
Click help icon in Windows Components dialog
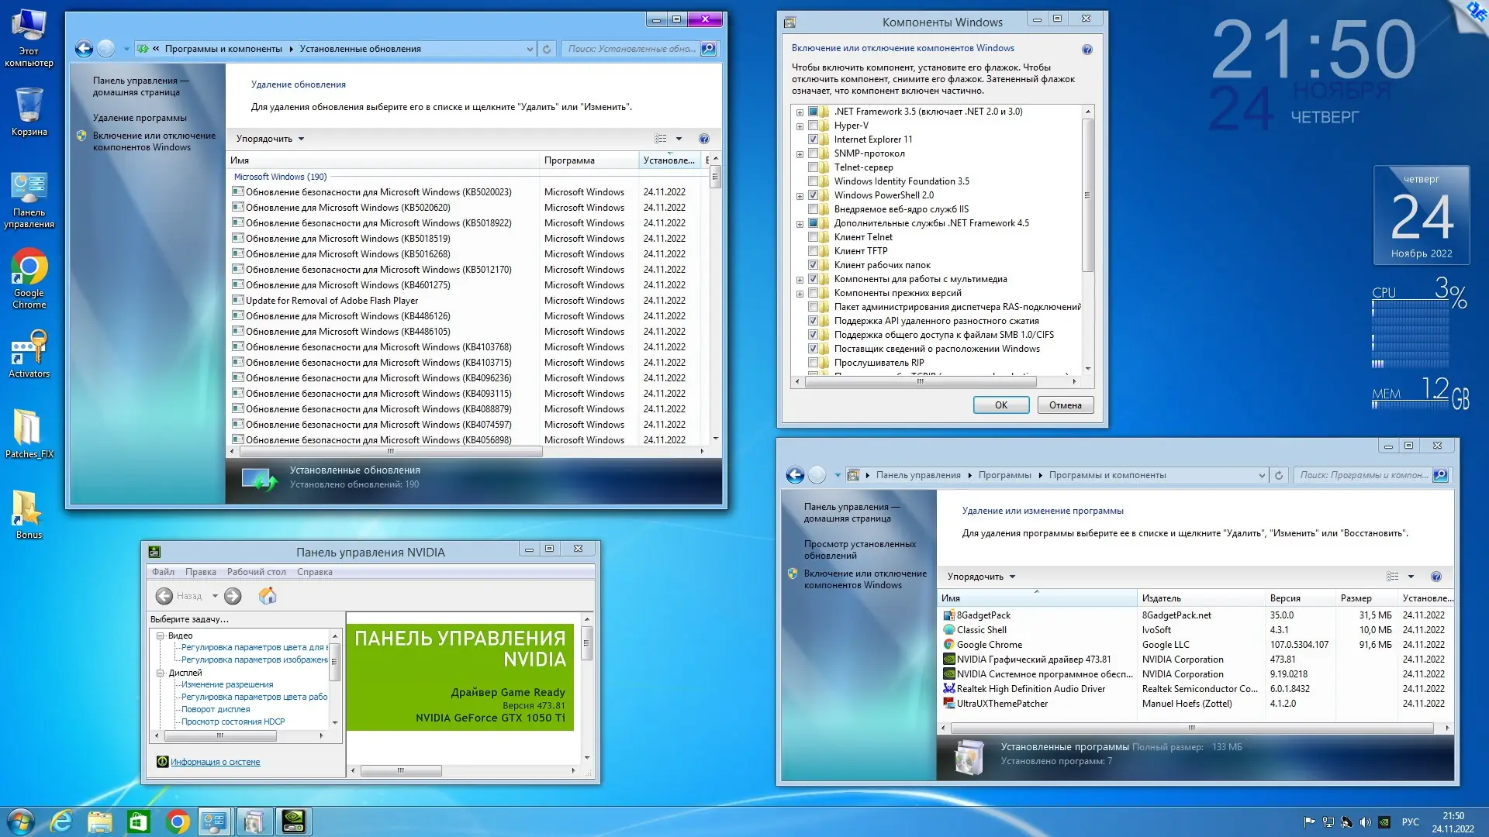click(x=1087, y=50)
